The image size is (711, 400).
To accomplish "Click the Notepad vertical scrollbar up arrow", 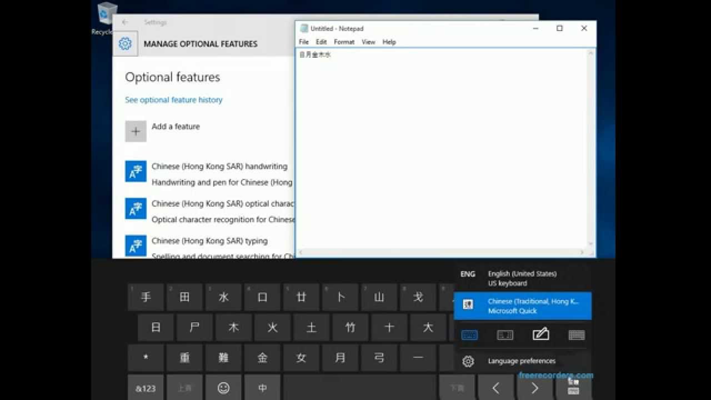I will 591,53.
